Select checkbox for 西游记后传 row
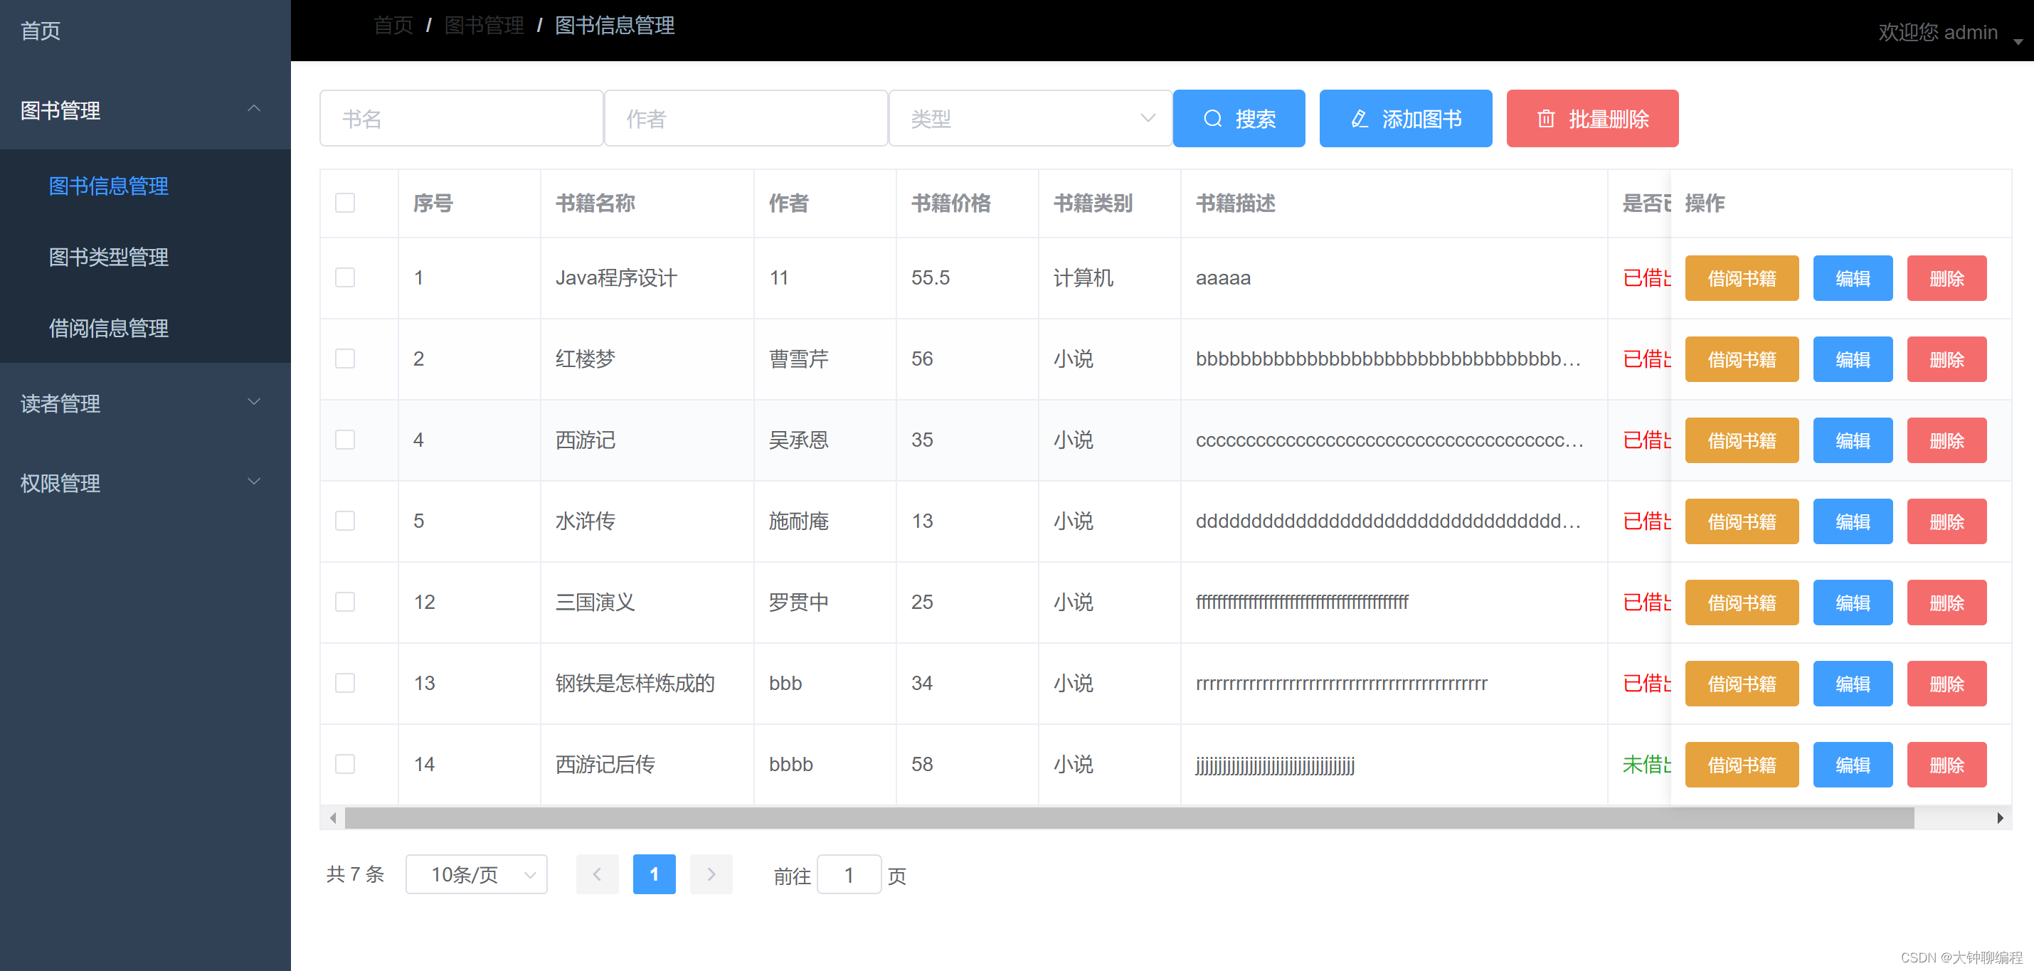 click(x=345, y=764)
